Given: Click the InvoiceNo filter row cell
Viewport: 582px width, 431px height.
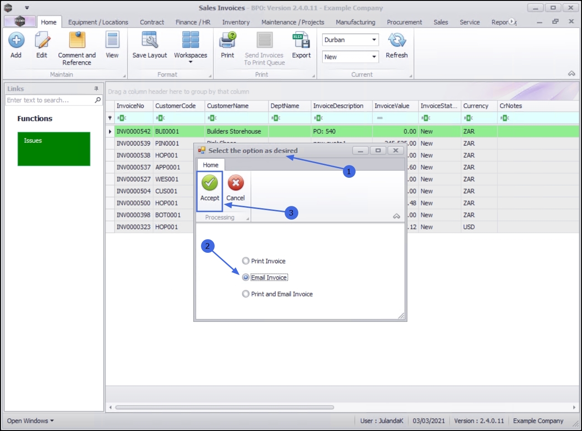Looking at the screenshot, I should coord(134,118).
